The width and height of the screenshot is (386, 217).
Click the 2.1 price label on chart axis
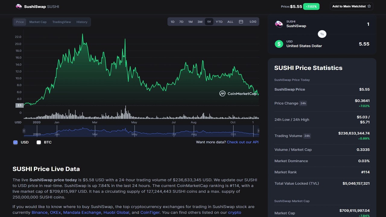(x=19, y=105)
